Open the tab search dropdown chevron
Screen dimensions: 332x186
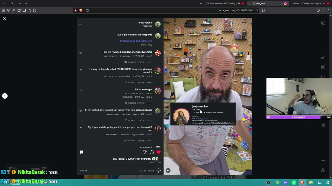[x=26, y=3]
